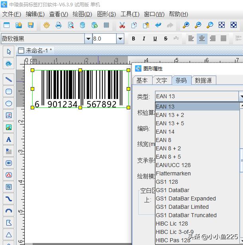This screenshot has width=243, height=245.
Task: Select the pointer selection tool
Action: click(9, 52)
